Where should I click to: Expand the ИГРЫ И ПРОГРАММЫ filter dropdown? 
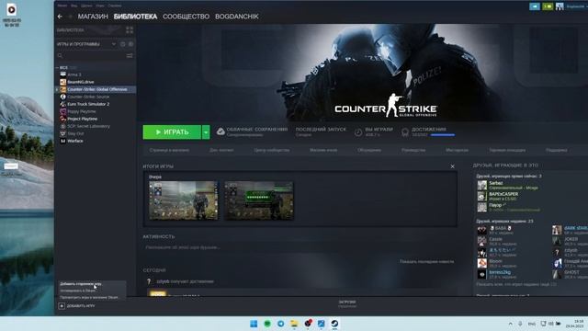tap(114, 44)
